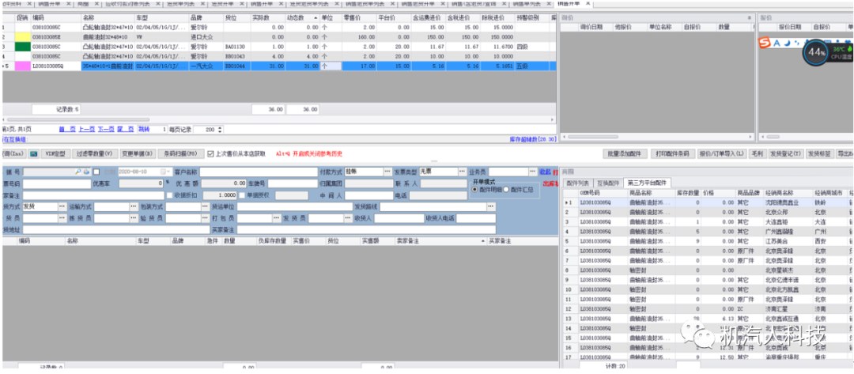Click the small green icon beside VIN定型
The height and width of the screenshot is (374, 854).
coord(34,153)
